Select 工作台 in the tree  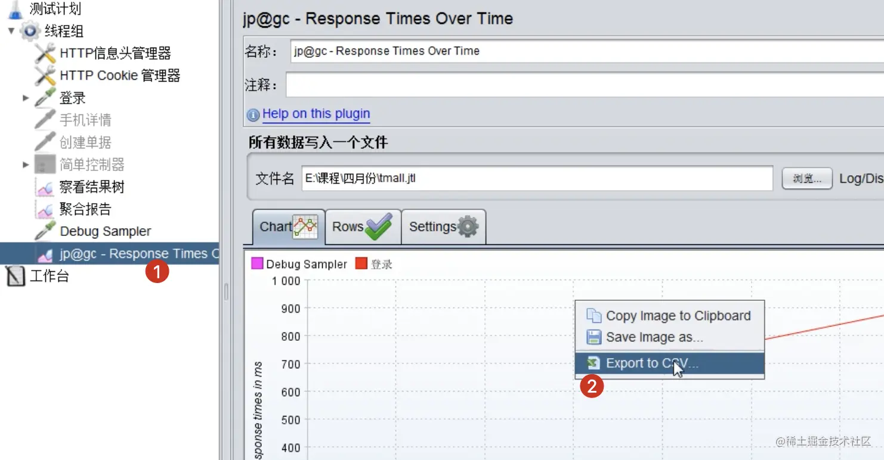tap(50, 276)
